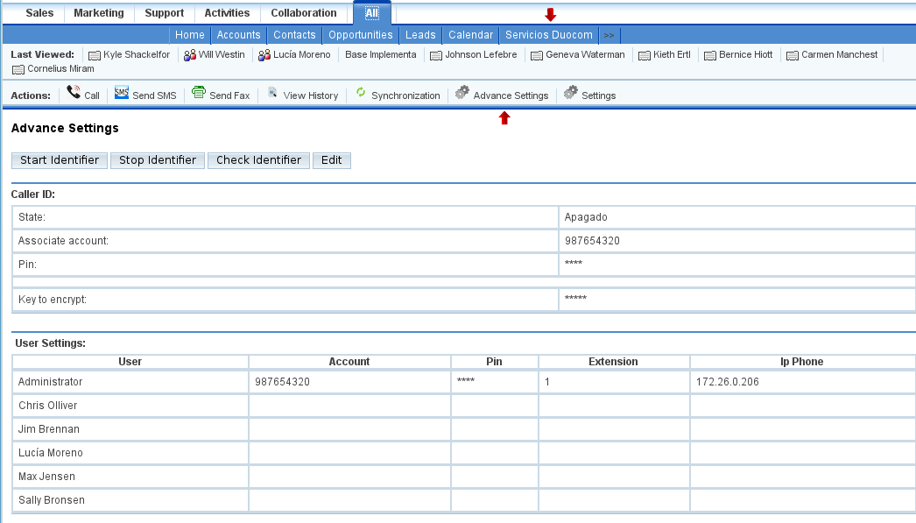The width and height of the screenshot is (916, 523).
Task: Expand the >> more modules menu
Action: [x=609, y=35]
